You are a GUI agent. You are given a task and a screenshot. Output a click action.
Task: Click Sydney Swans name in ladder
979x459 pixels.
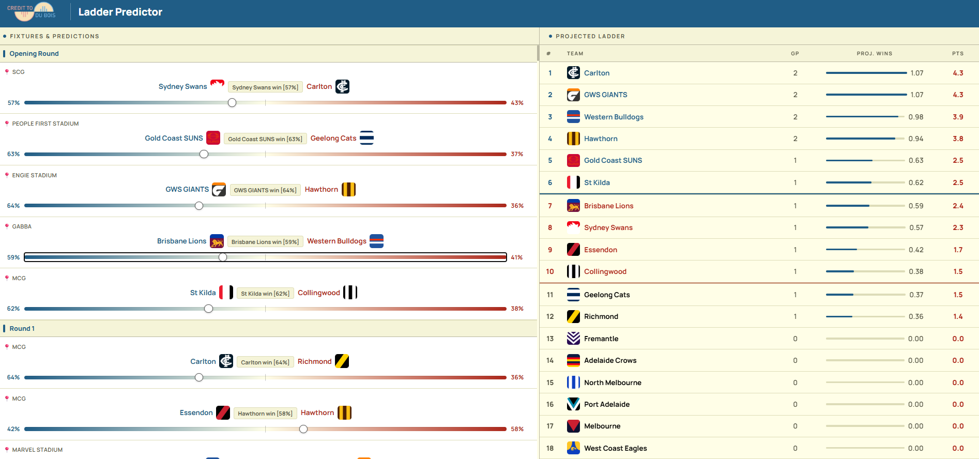[608, 227]
